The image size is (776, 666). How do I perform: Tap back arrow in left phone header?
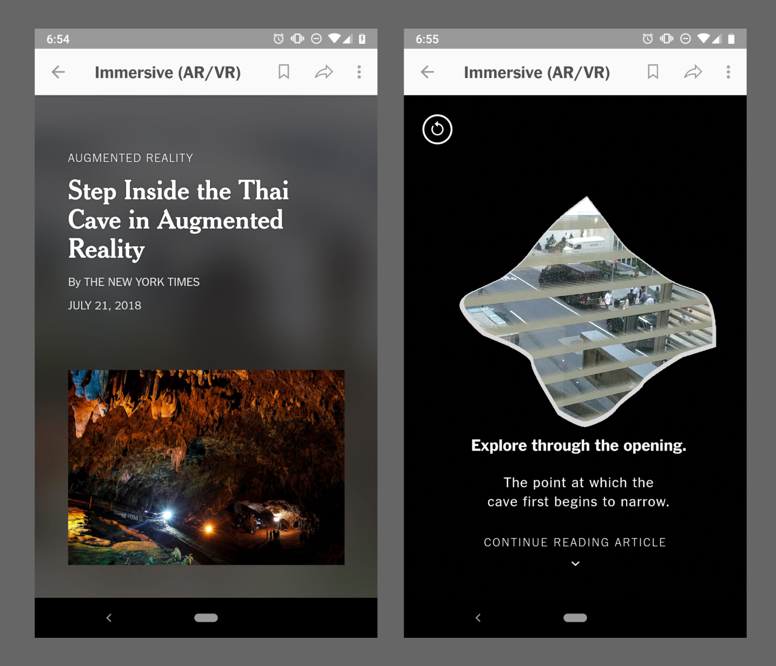(x=58, y=72)
